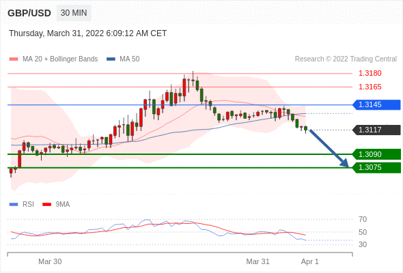Click the 1.3165 resistance level label

point(370,87)
